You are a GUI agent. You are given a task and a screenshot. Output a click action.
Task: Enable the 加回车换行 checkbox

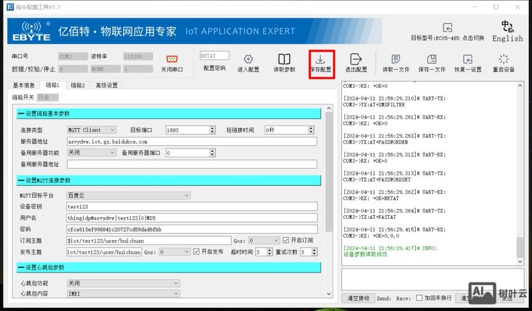[420, 298]
